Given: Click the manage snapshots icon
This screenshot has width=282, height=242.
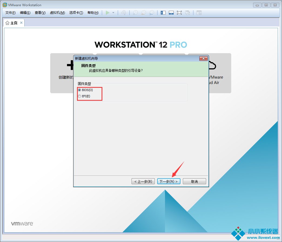Looking at the screenshot, I should (152, 13).
